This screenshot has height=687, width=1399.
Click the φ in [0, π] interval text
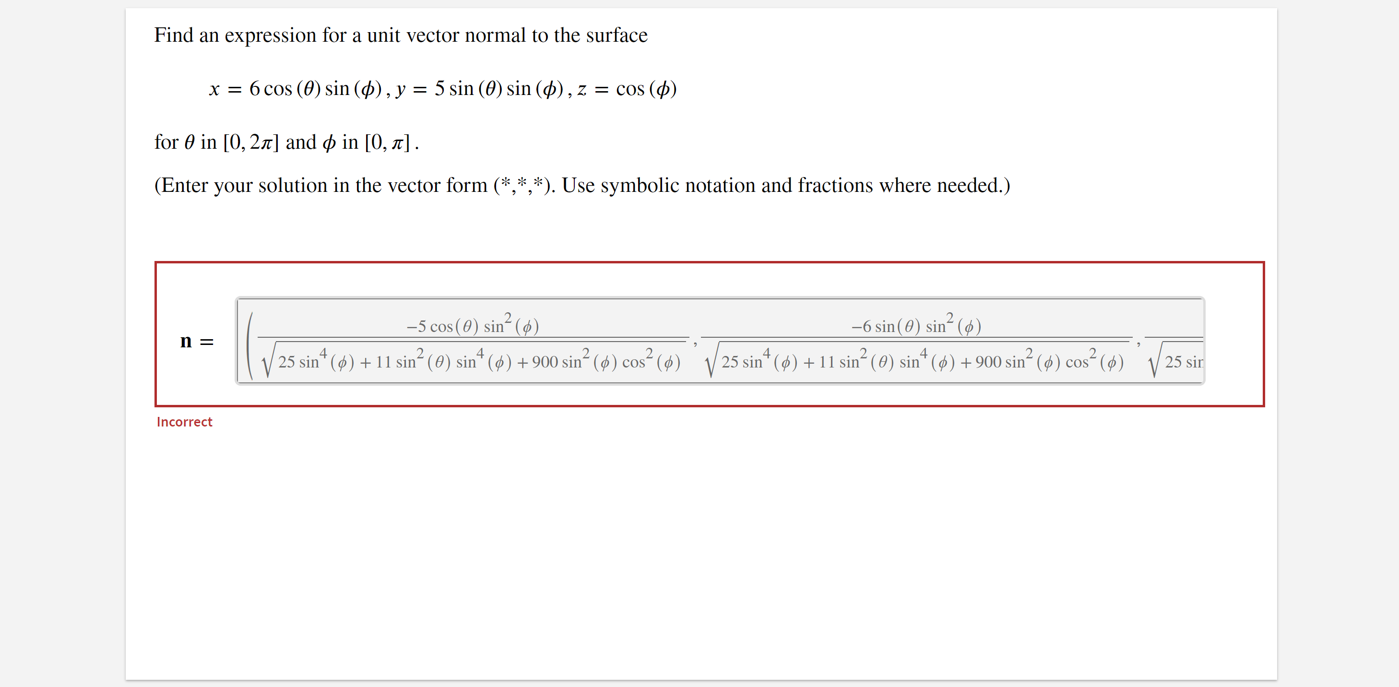click(369, 142)
